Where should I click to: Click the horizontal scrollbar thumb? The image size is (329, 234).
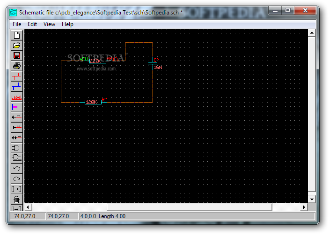click(x=190, y=207)
